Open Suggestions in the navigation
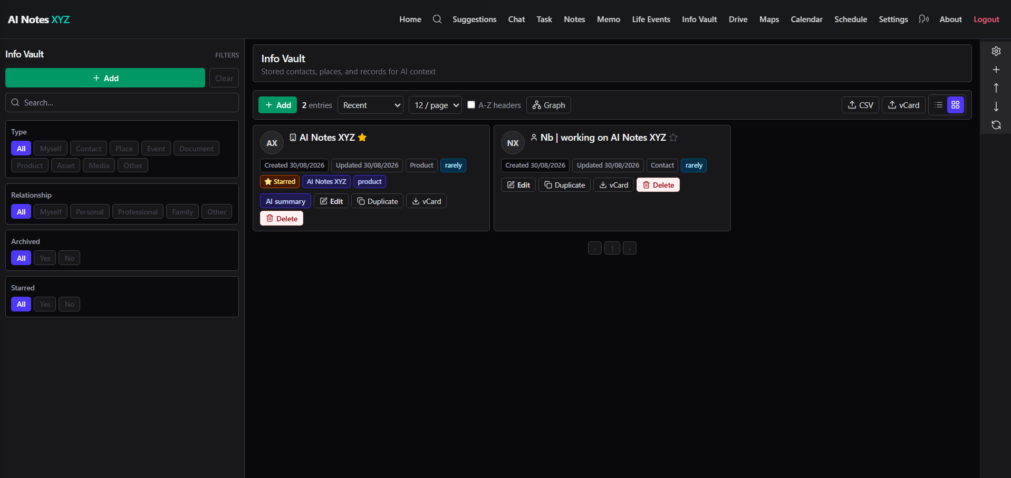This screenshot has height=478, width=1011. [475, 19]
